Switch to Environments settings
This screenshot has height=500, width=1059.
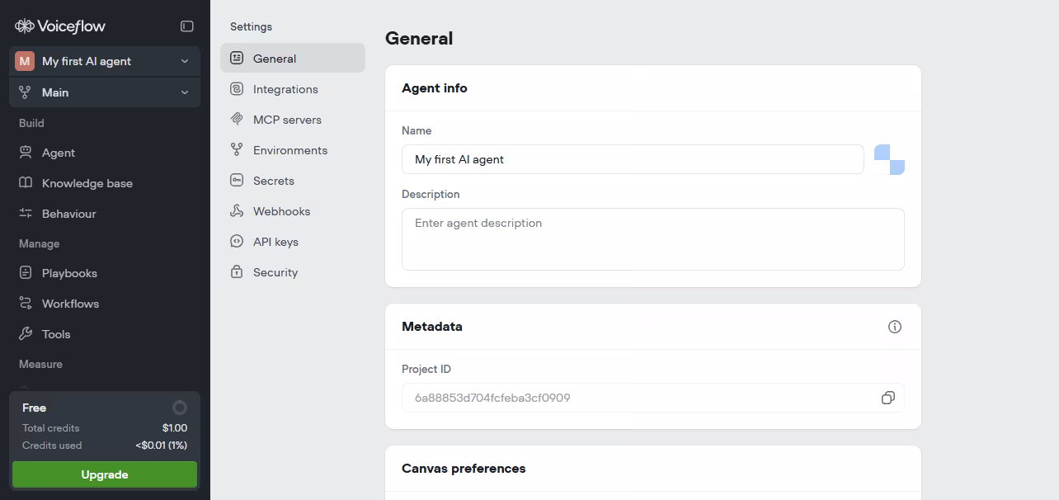[x=293, y=150]
